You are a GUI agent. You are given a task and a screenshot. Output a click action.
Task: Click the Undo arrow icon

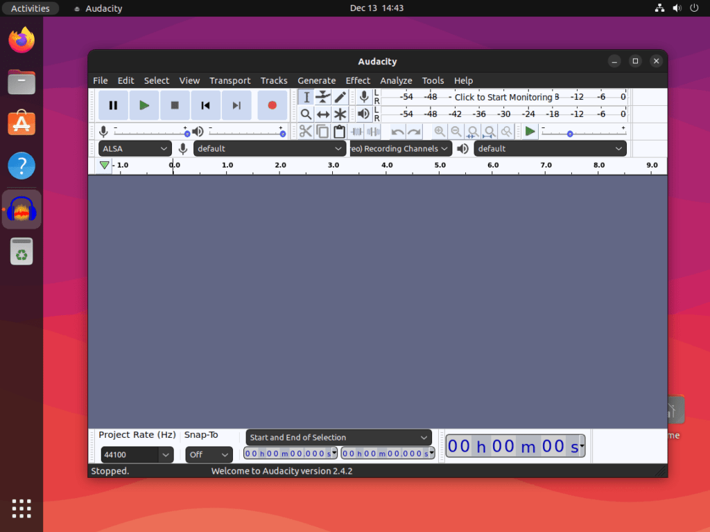click(x=396, y=131)
